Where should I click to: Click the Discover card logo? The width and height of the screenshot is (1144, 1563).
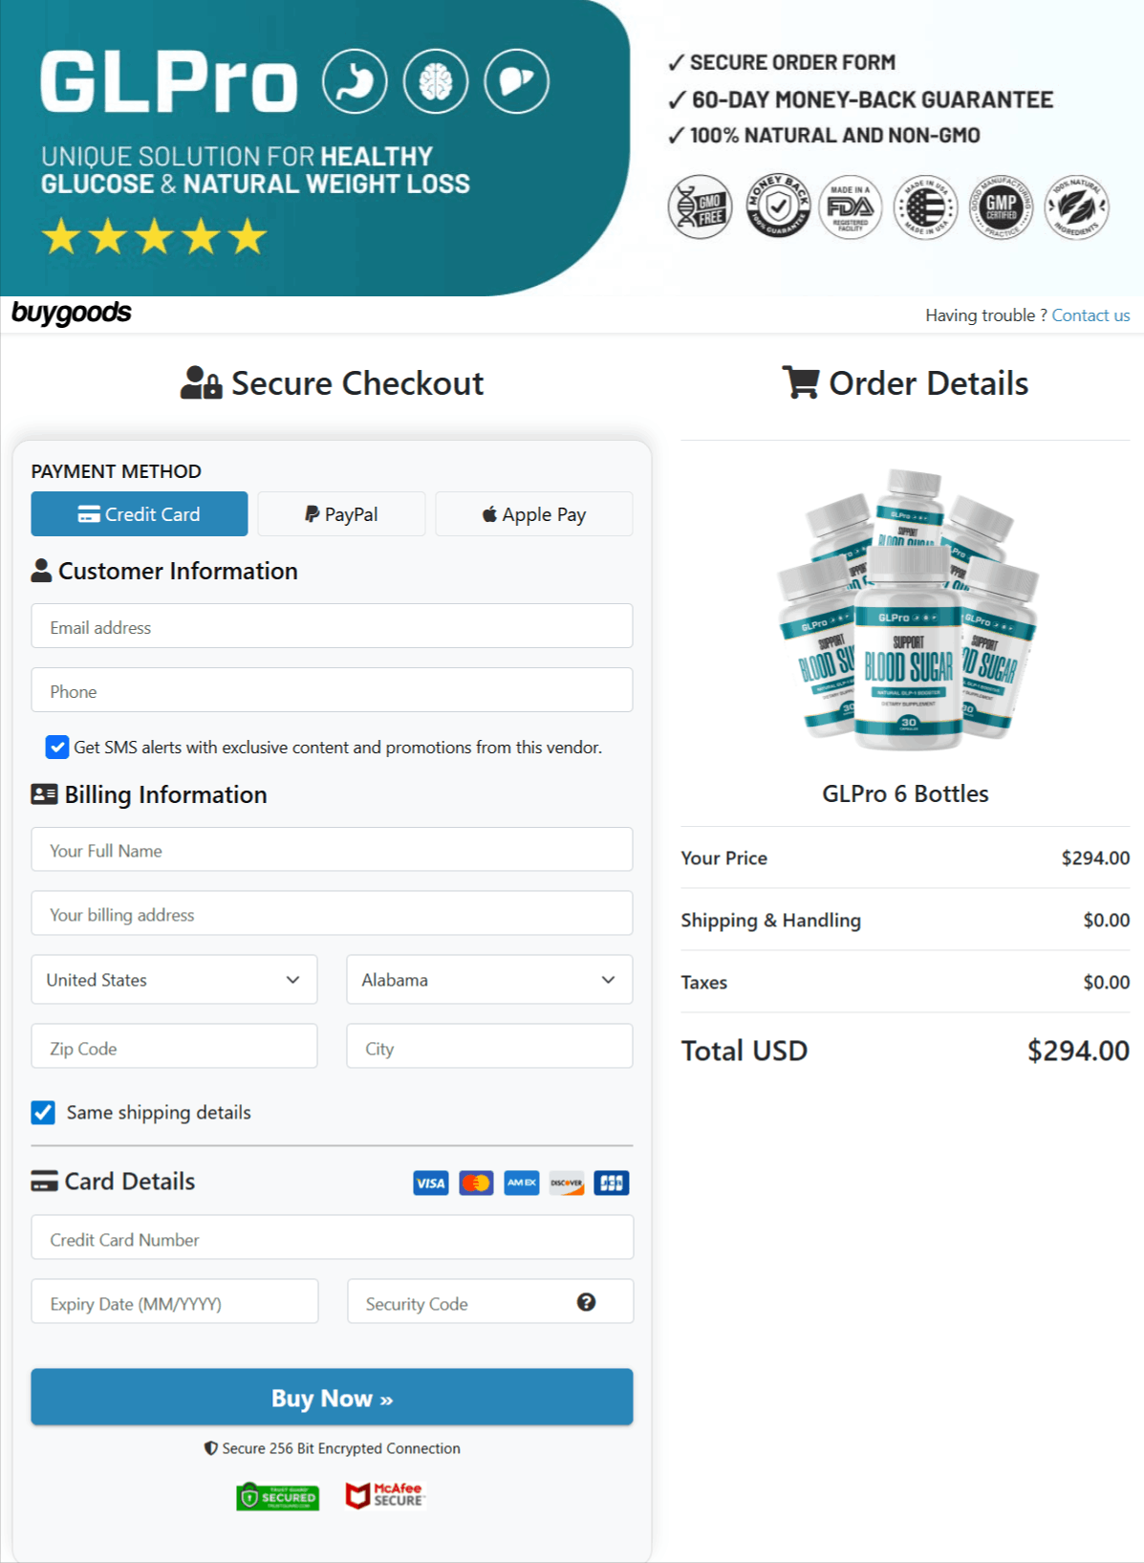pyautogui.click(x=567, y=1183)
